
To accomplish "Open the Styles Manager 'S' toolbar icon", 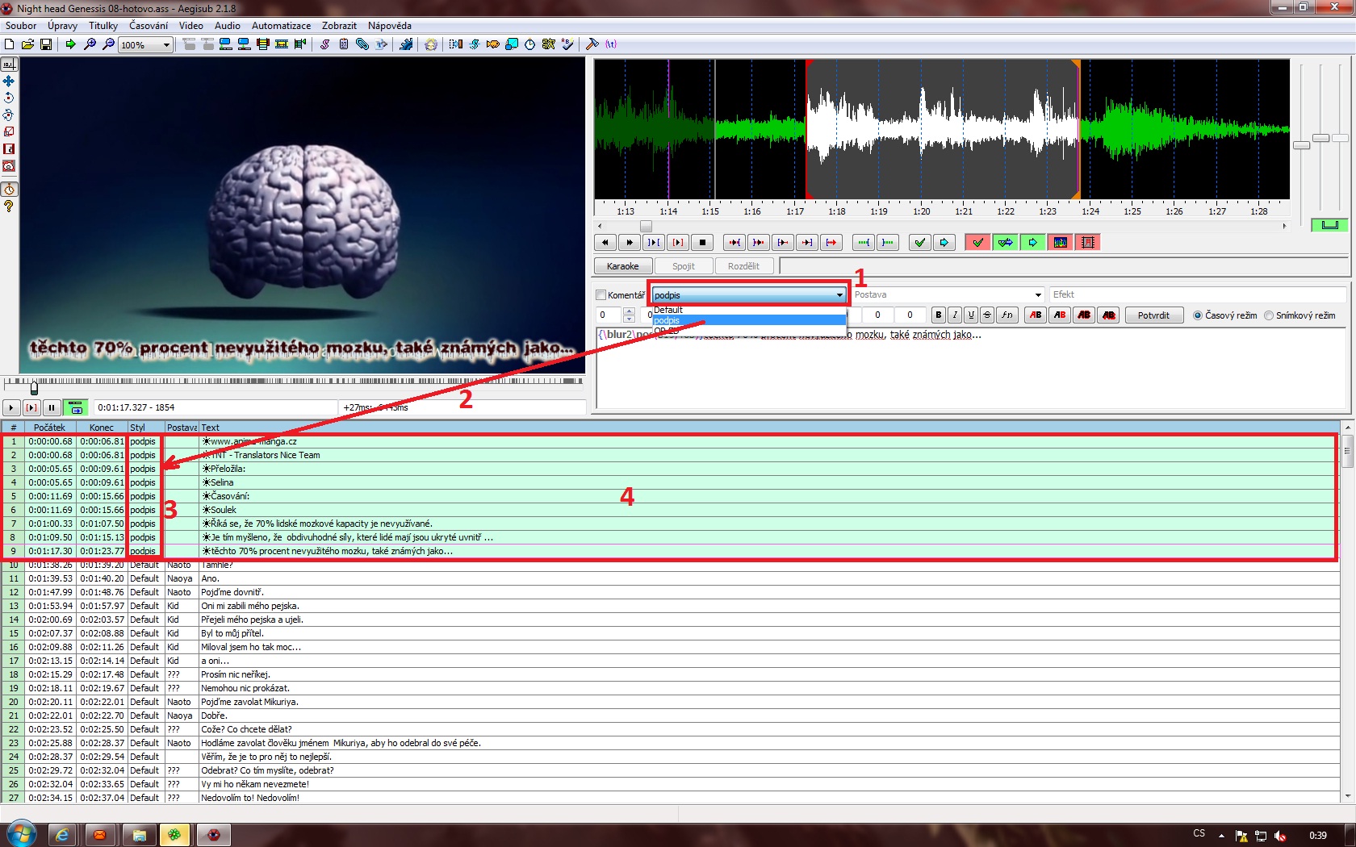I will pyautogui.click(x=324, y=44).
